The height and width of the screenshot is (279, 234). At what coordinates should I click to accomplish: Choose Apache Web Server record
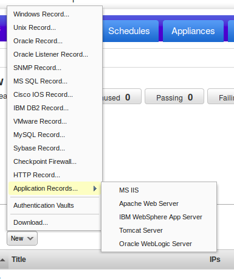tap(159, 203)
